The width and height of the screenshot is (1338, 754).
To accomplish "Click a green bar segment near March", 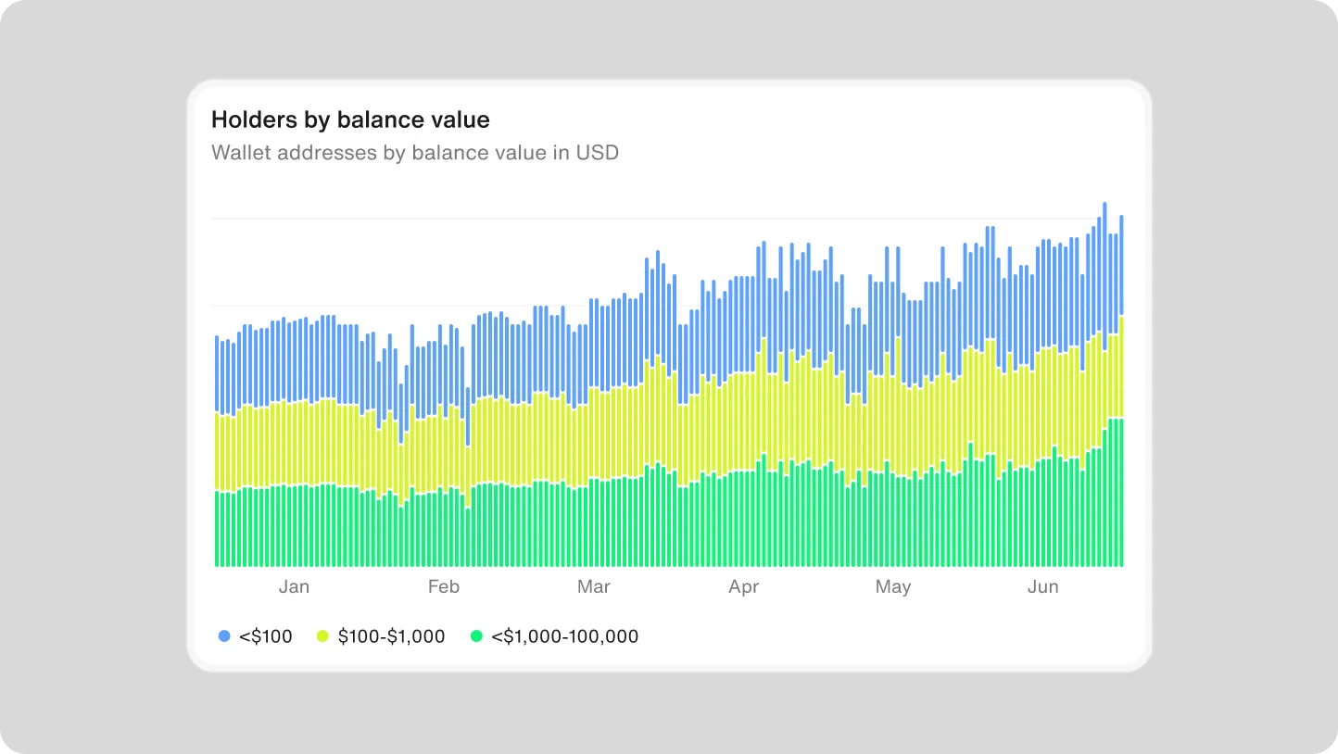I will click(x=593, y=519).
